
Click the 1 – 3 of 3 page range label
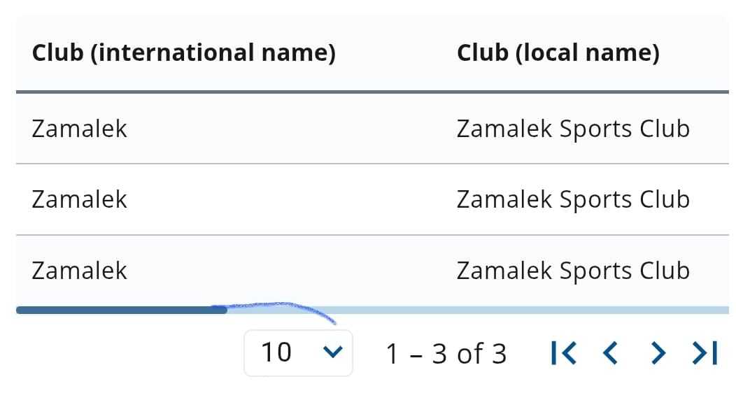(446, 354)
